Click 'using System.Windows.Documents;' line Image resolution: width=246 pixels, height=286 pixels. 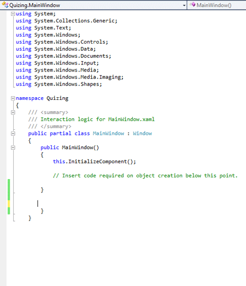63,56
